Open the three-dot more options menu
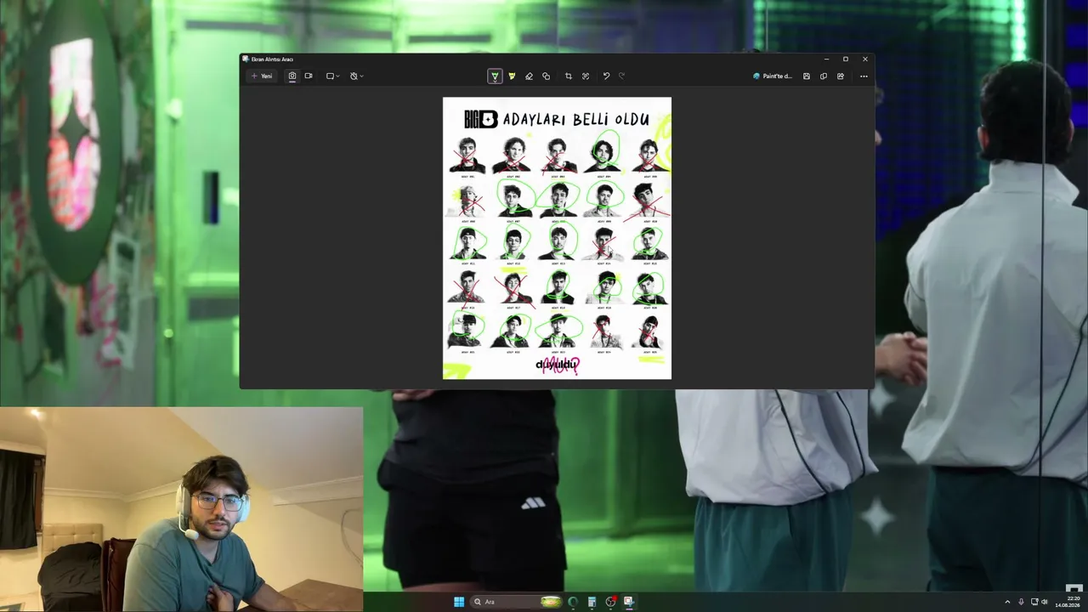The image size is (1088, 612). click(864, 76)
